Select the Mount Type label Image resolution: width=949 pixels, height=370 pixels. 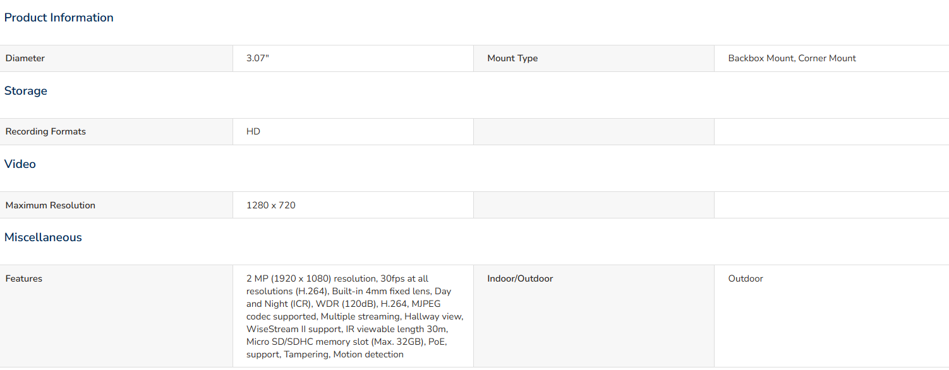(512, 58)
